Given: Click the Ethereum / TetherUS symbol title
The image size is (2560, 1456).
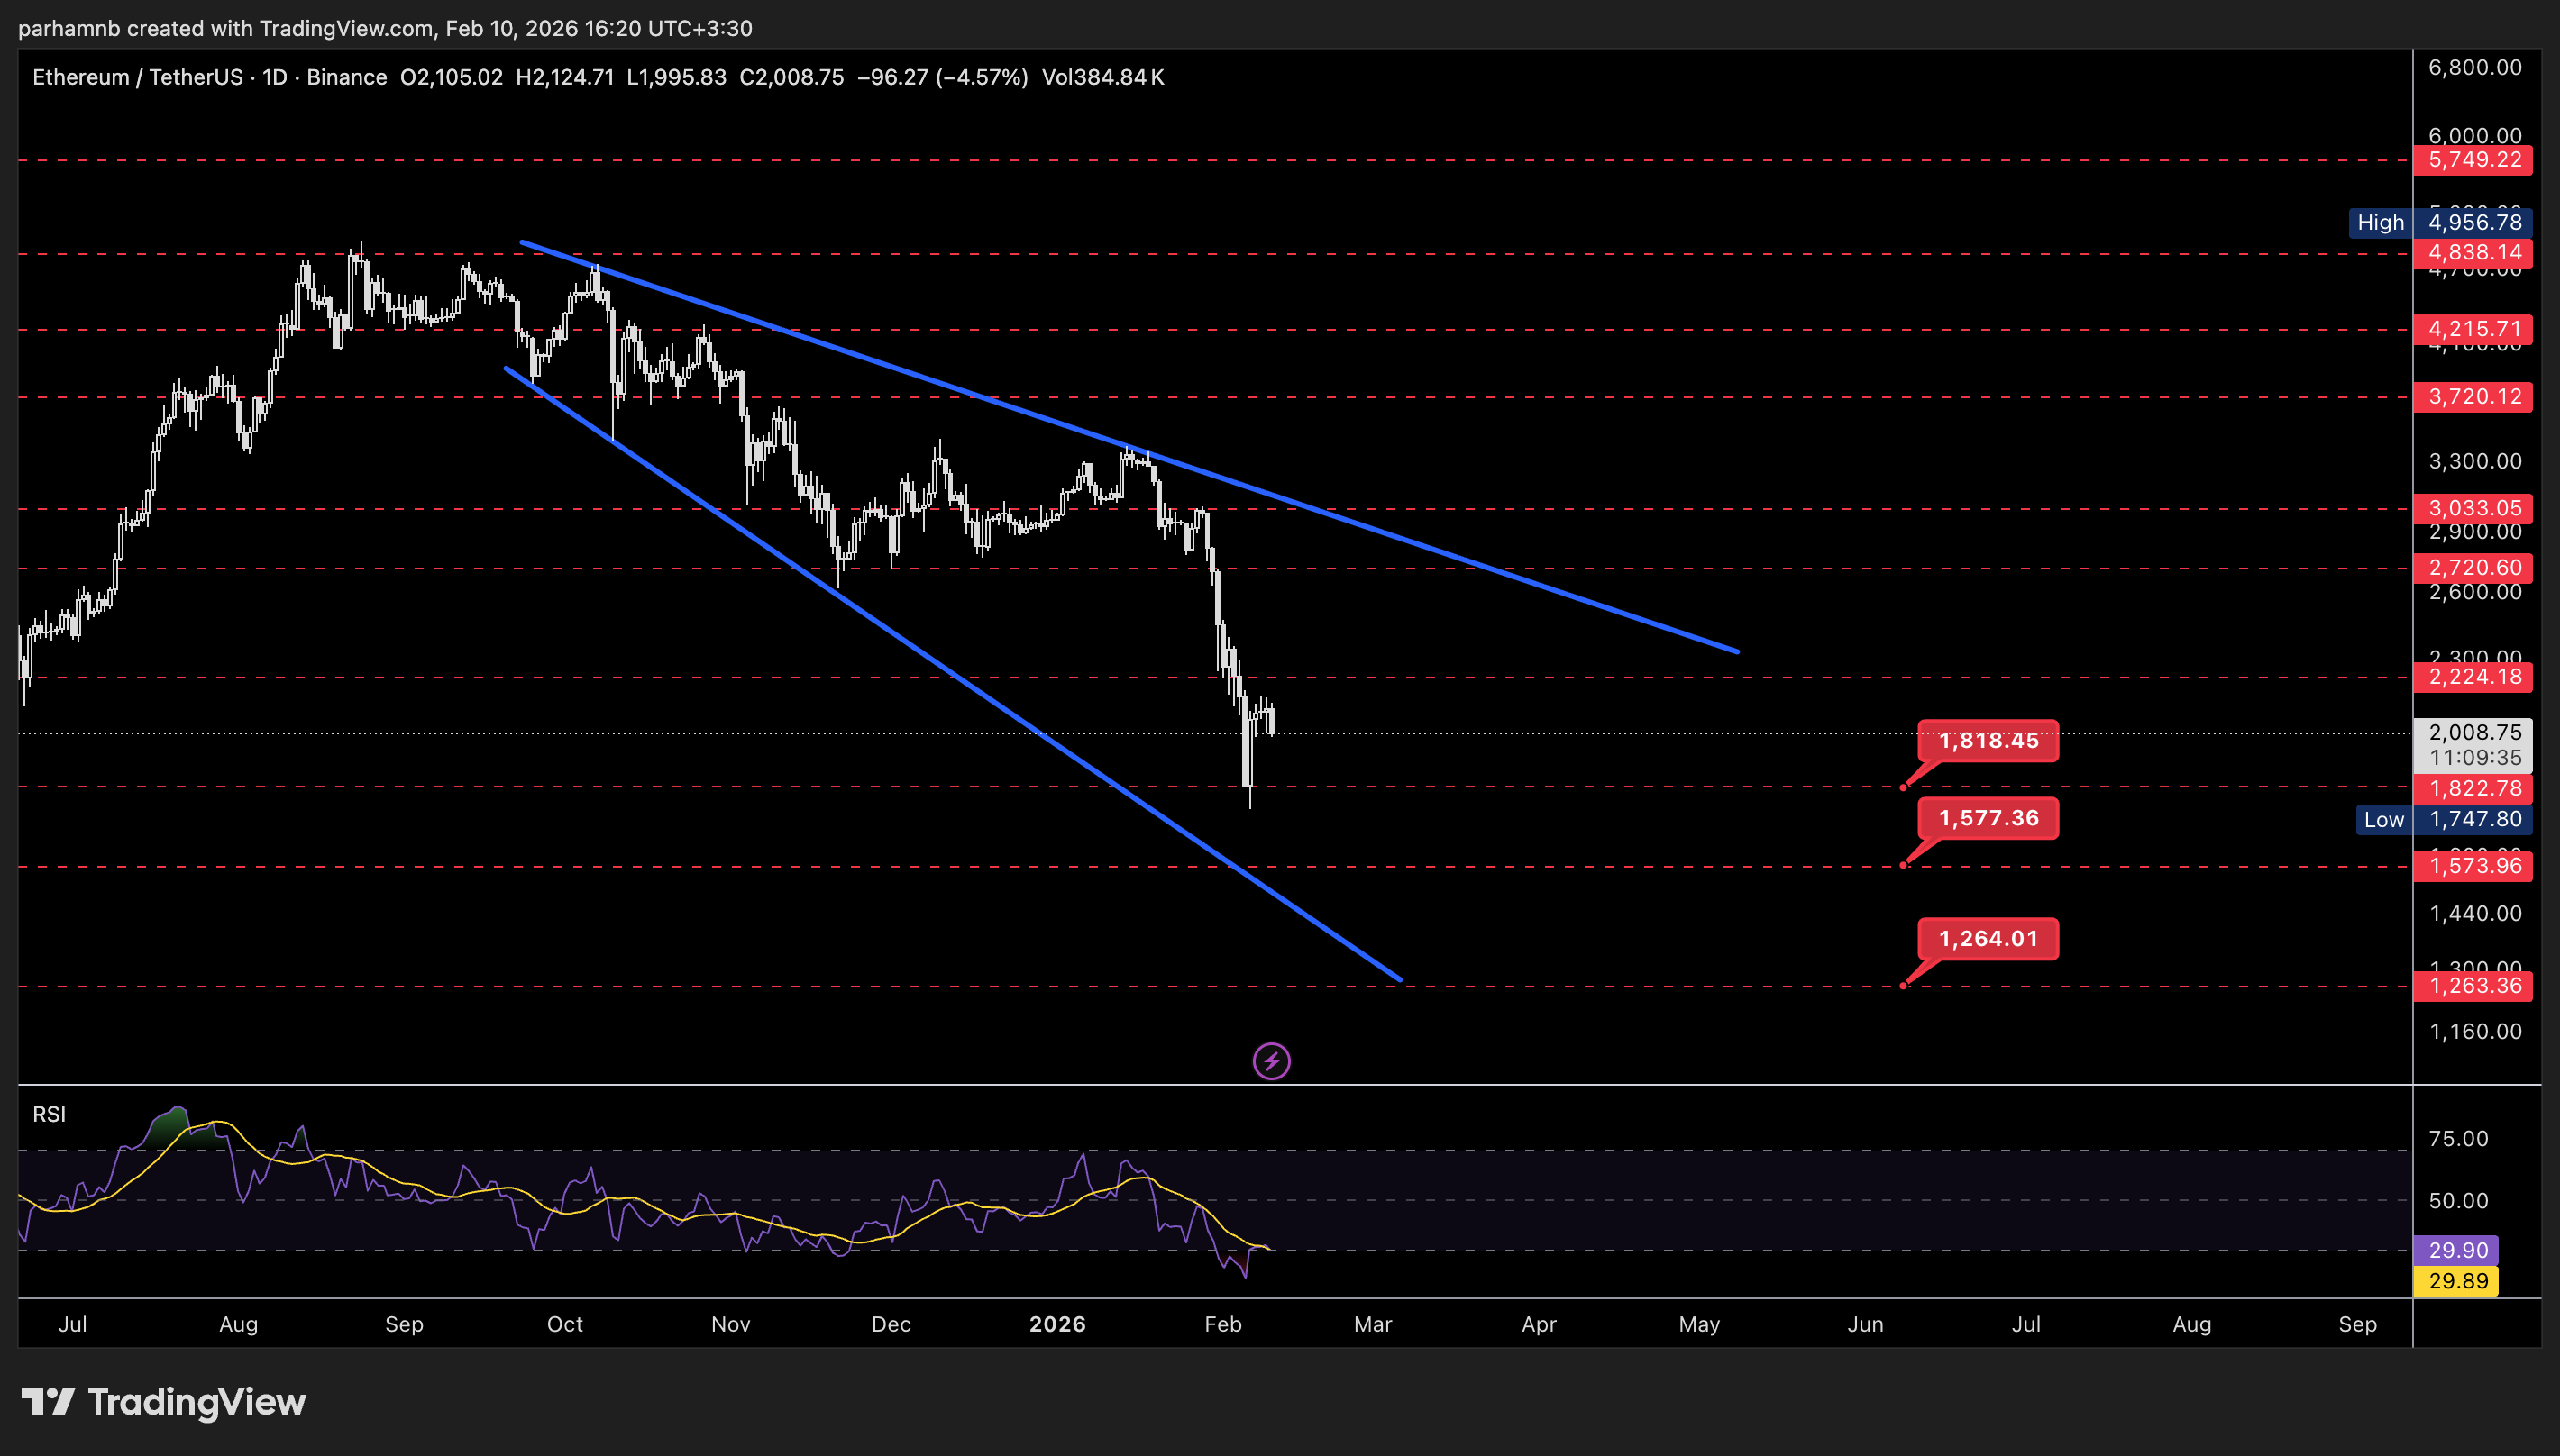Looking at the screenshot, I should pos(138,78).
